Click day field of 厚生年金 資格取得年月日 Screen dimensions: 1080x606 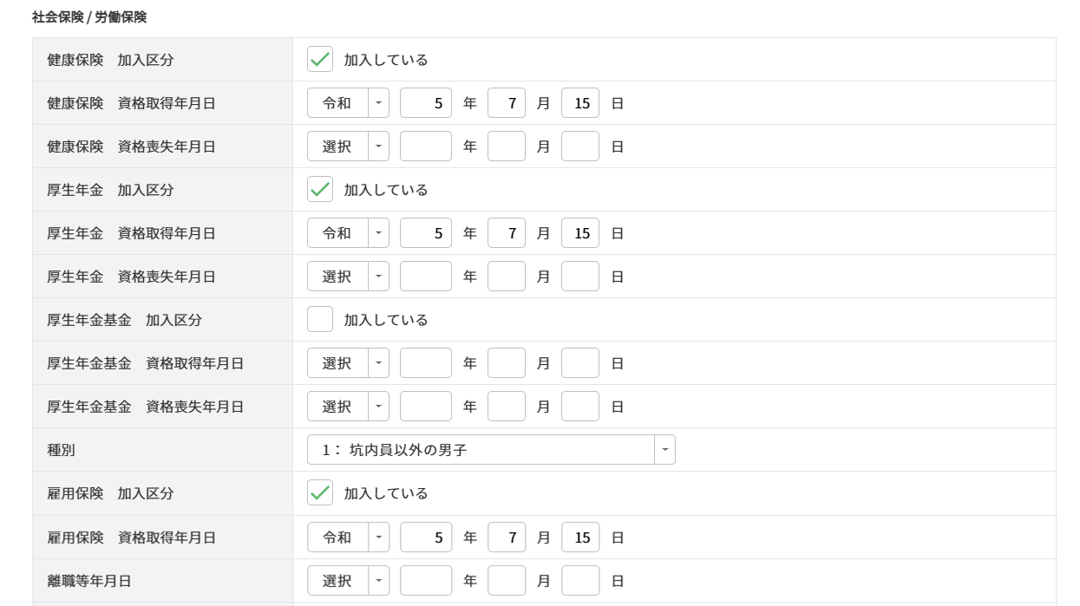pos(580,233)
